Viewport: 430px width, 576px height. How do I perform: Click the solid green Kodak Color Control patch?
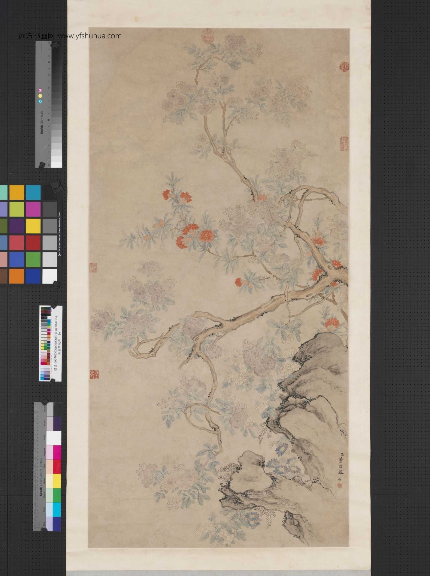click(x=57, y=495)
